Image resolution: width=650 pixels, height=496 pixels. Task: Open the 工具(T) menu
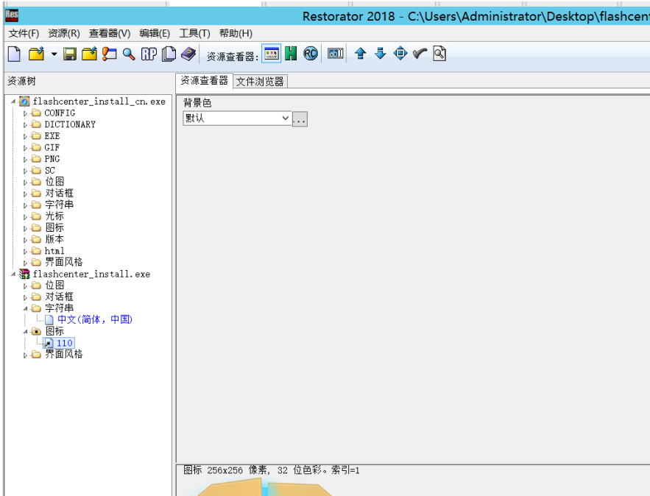click(194, 33)
